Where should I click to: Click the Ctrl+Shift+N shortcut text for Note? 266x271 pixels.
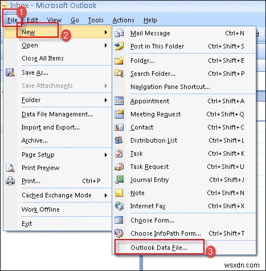click(x=226, y=193)
